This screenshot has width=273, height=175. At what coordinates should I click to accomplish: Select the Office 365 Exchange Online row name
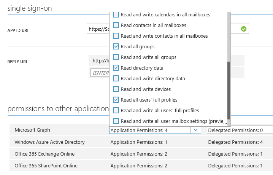(44, 154)
